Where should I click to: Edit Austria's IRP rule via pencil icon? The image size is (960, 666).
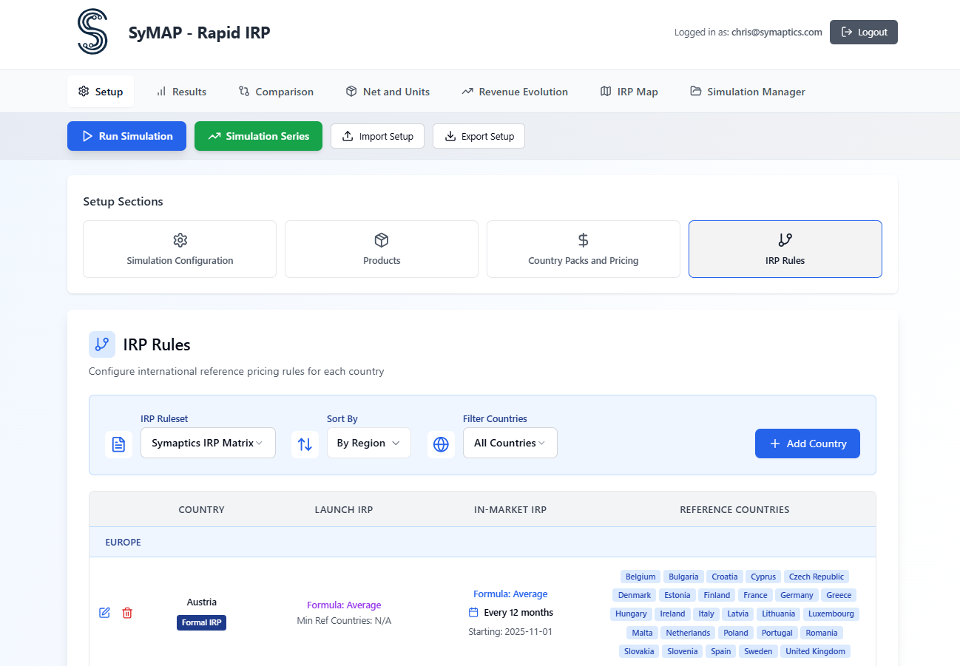pyautogui.click(x=104, y=613)
